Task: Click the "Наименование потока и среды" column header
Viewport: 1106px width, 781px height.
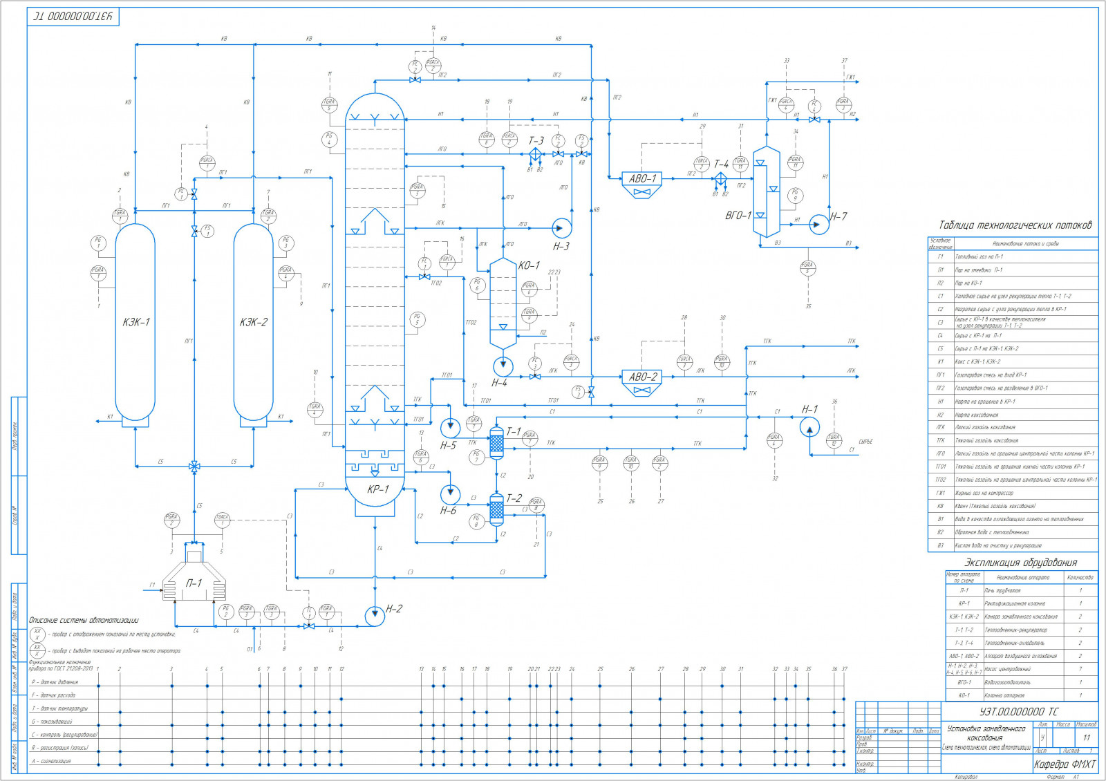Action: coord(1026,244)
